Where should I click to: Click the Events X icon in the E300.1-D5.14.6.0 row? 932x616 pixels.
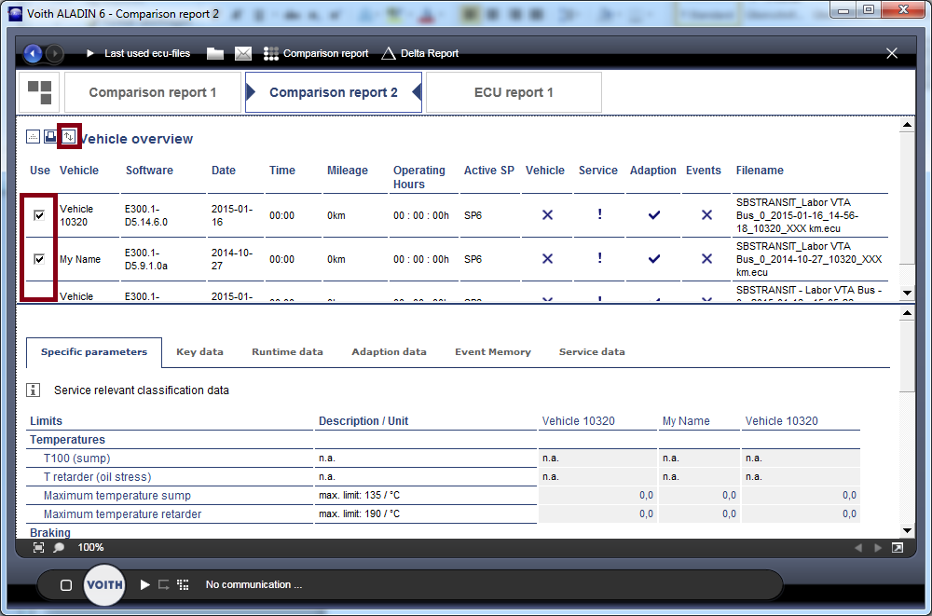point(706,215)
